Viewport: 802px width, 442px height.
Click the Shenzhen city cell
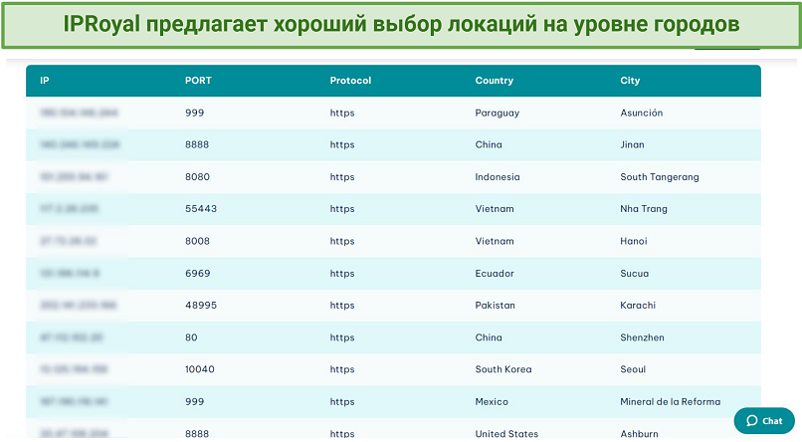(642, 337)
